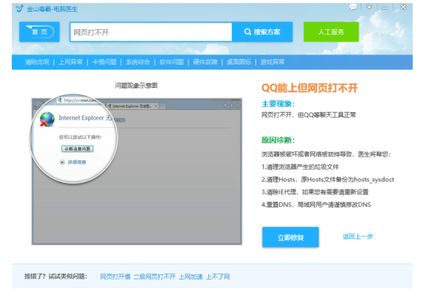This screenshot has height=296, width=422.
Task: Switch to 桌面图标 category tab
Action: tap(239, 62)
